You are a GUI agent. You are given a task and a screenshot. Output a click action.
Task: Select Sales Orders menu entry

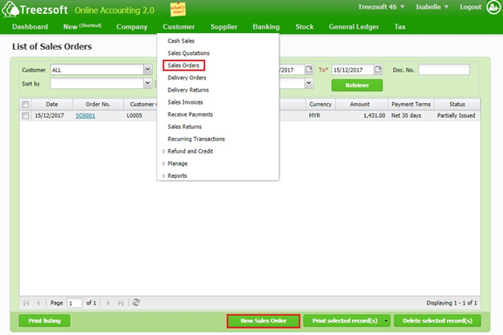pos(183,65)
